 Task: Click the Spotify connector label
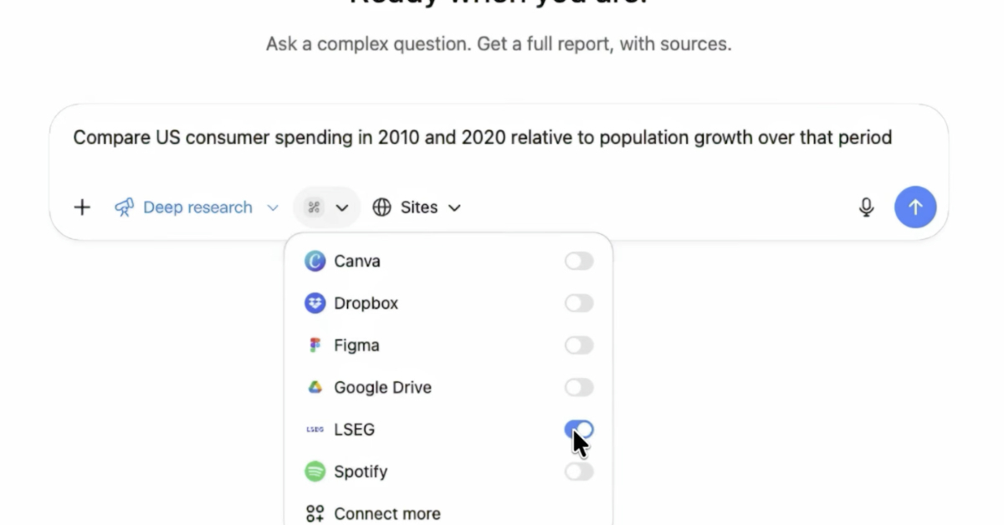tap(361, 471)
